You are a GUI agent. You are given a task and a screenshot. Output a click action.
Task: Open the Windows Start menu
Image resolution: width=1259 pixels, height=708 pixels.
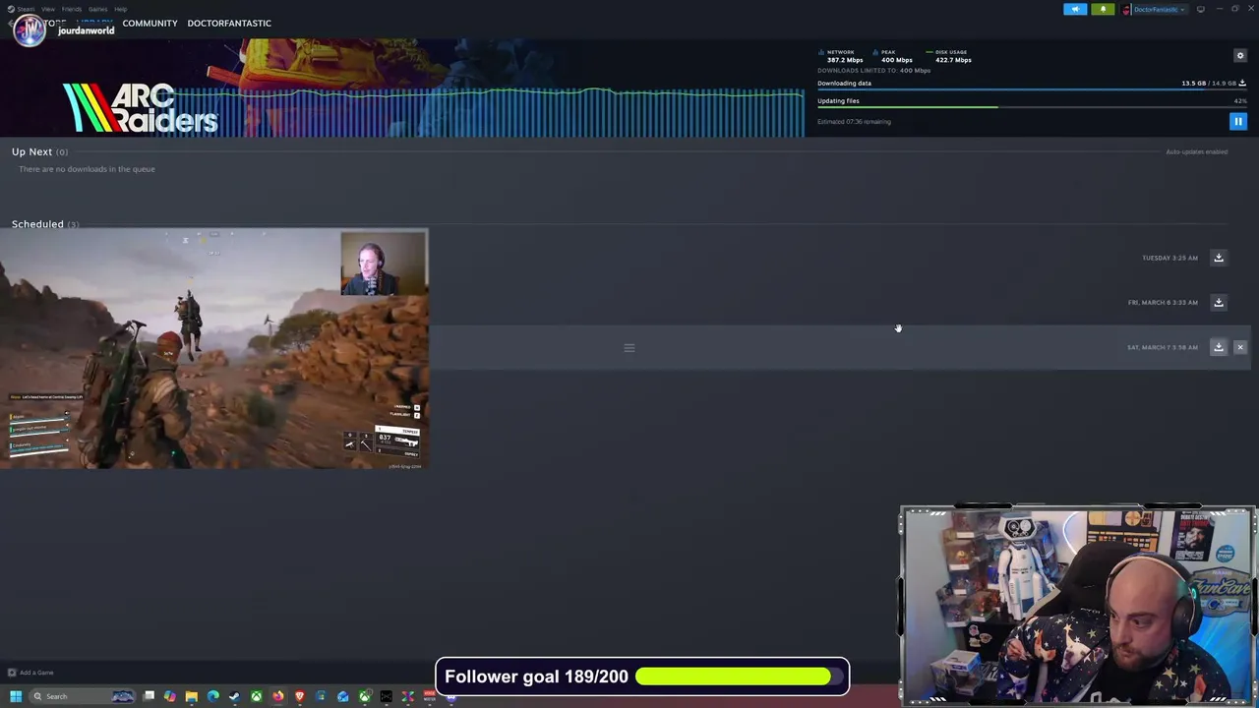[x=16, y=696]
